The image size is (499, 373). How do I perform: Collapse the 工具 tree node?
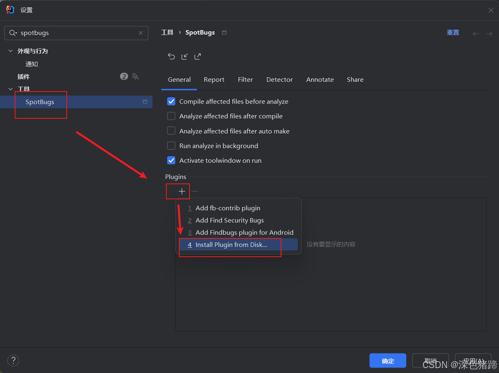tap(11, 89)
